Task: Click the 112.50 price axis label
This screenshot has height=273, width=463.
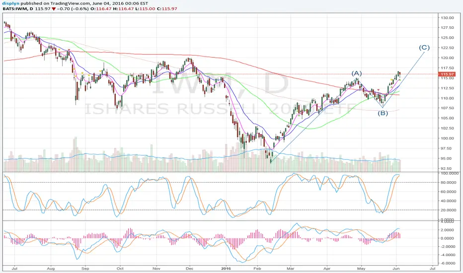Action: click(447, 88)
